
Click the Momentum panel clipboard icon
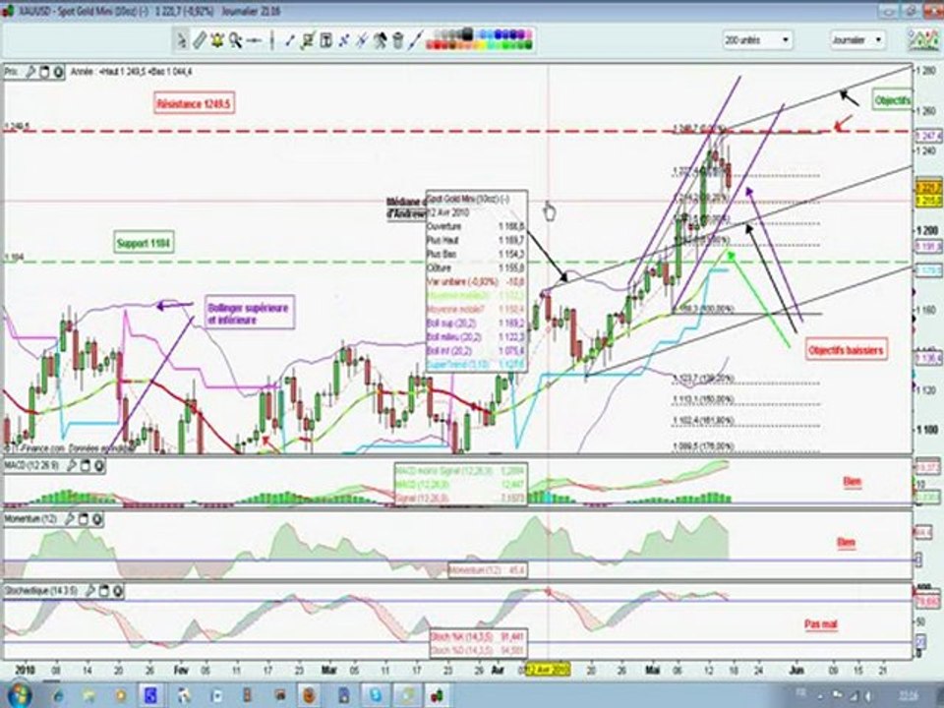coord(84,519)
